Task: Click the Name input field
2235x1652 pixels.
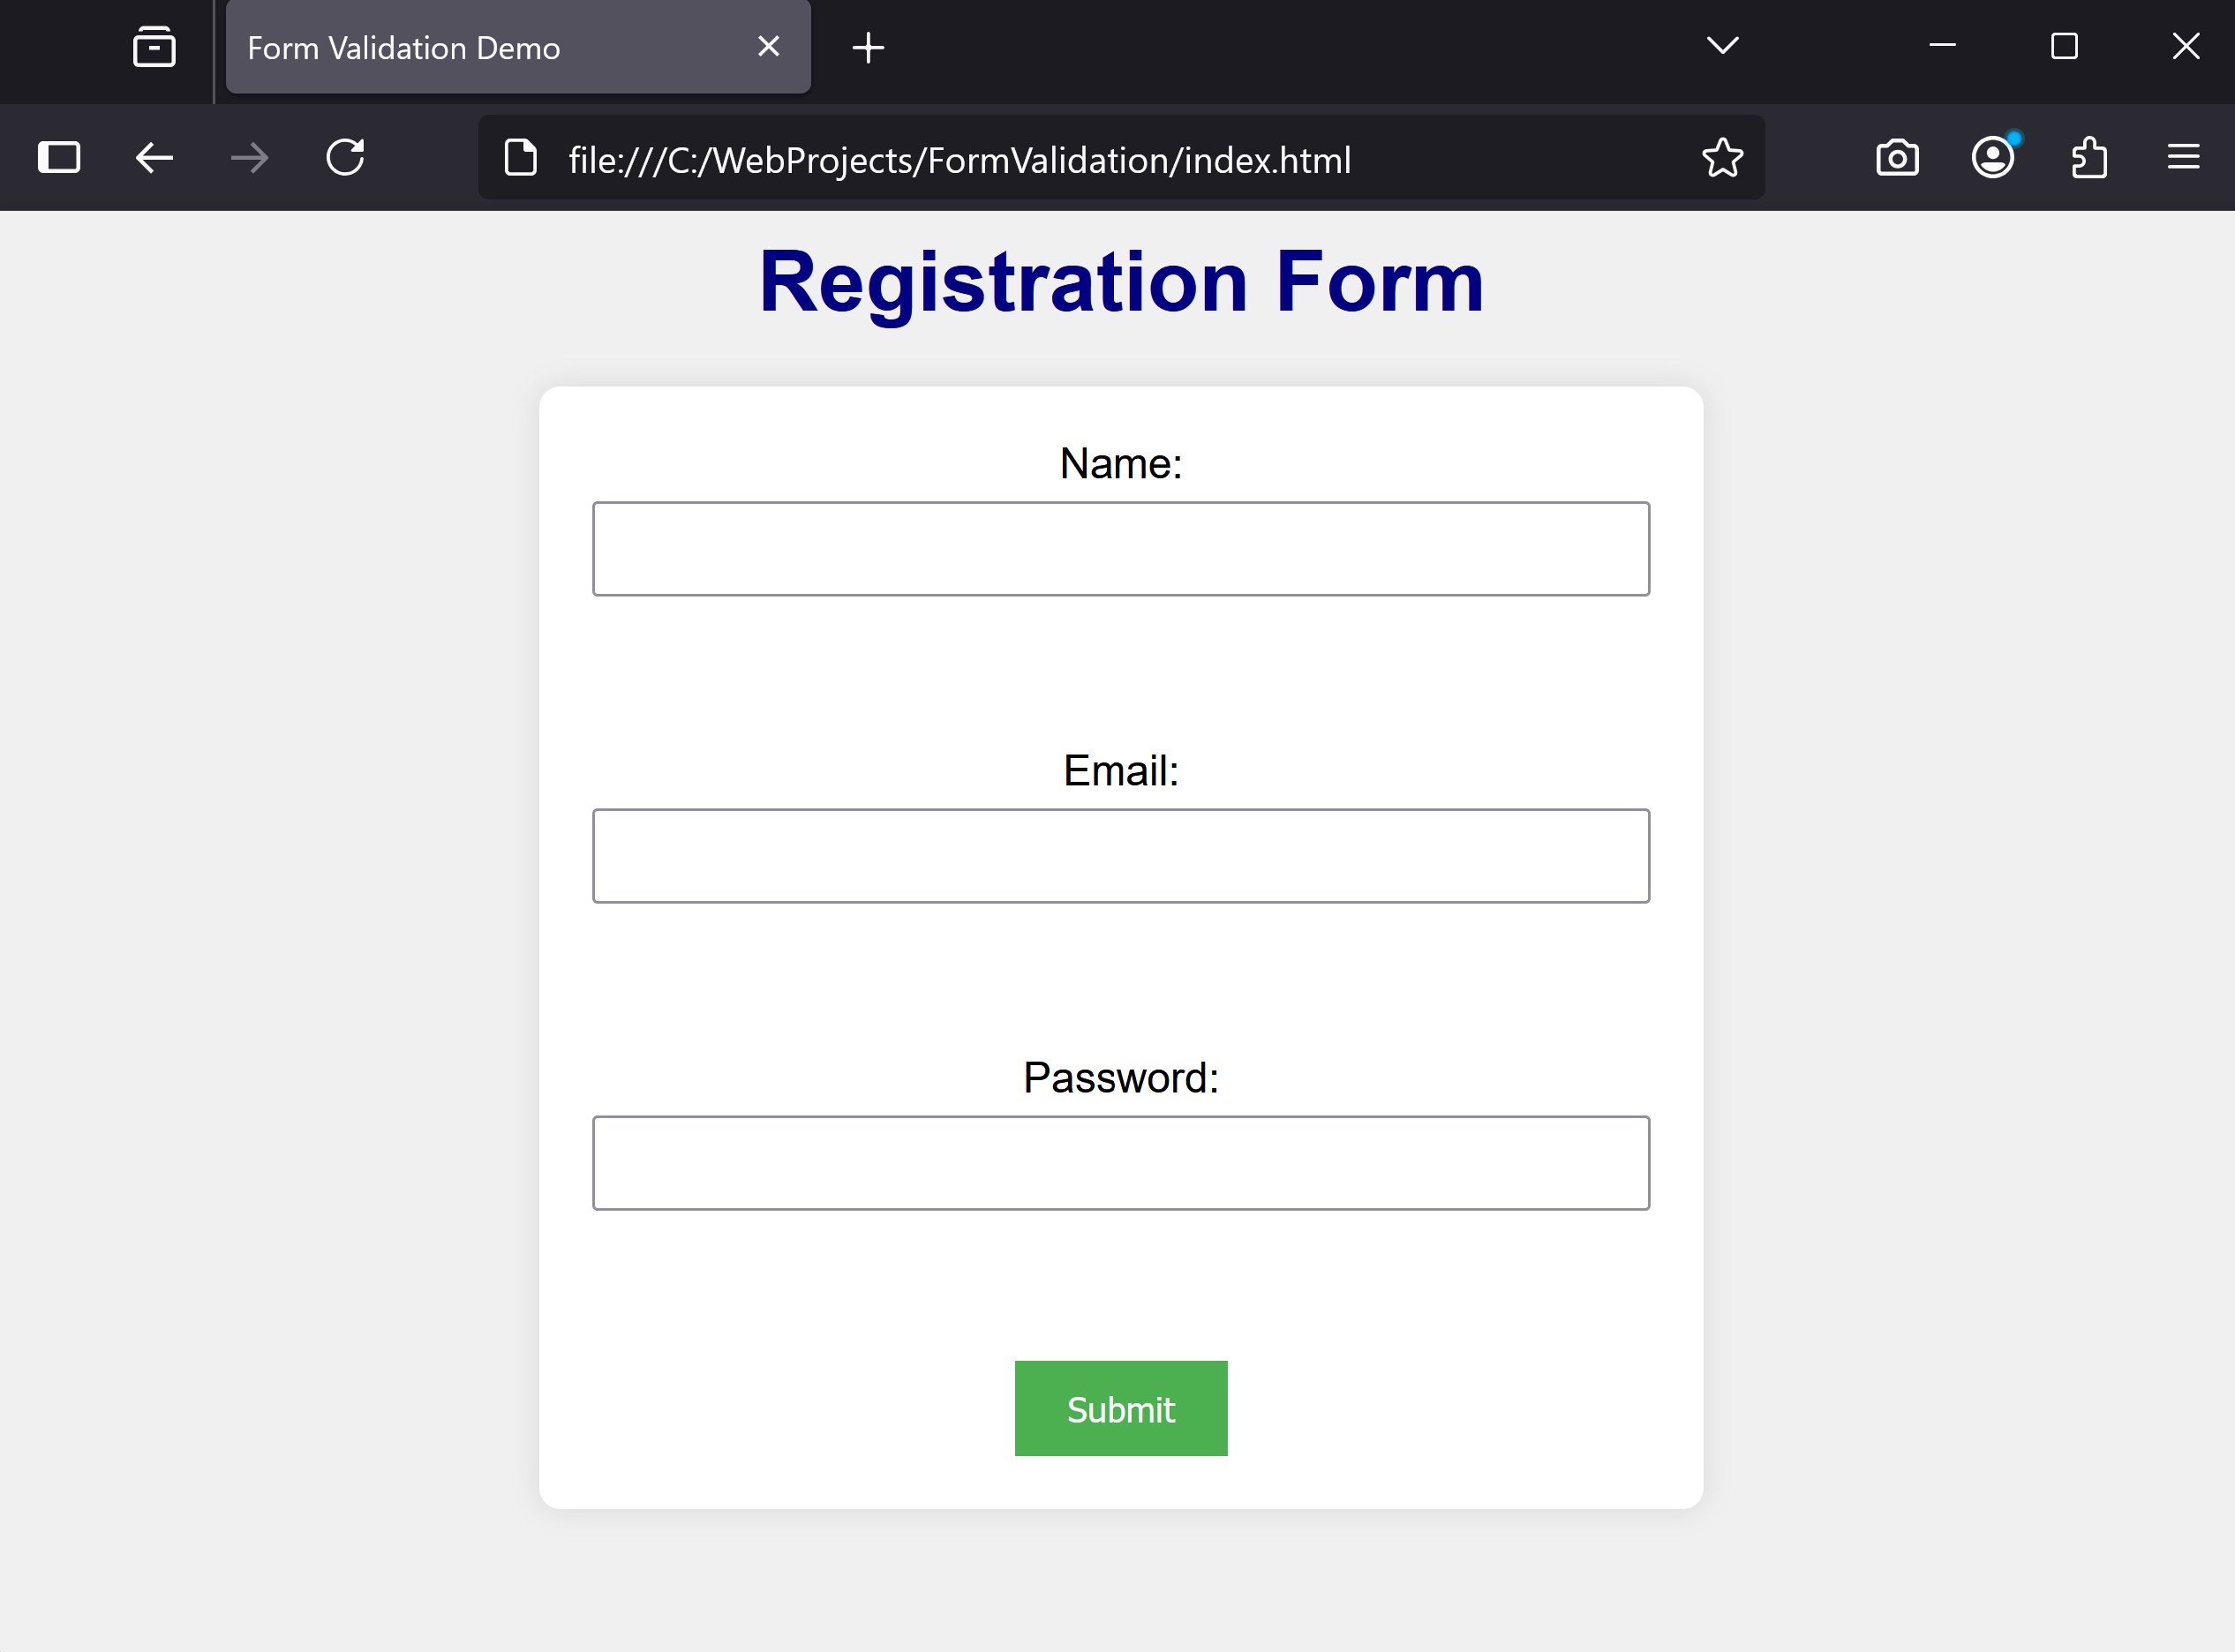Action: pos(1120,548)
